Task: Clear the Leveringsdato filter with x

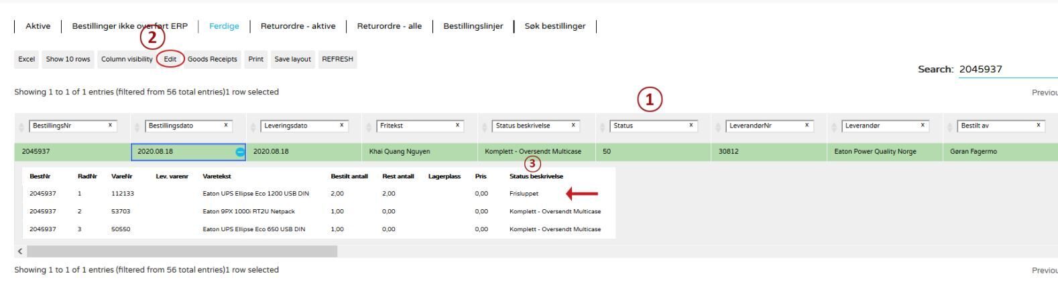Action: pyautogui.click(x=341, y=126)
